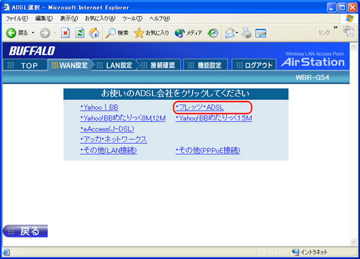This screenshot has height=259, width=360.
Task: Go to Home page icon
Action: coord(94,33)
